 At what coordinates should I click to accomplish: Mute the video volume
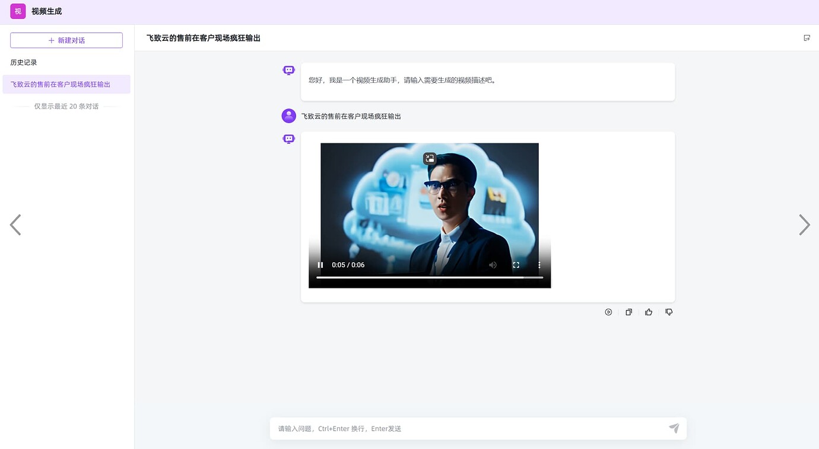point(493,265)
